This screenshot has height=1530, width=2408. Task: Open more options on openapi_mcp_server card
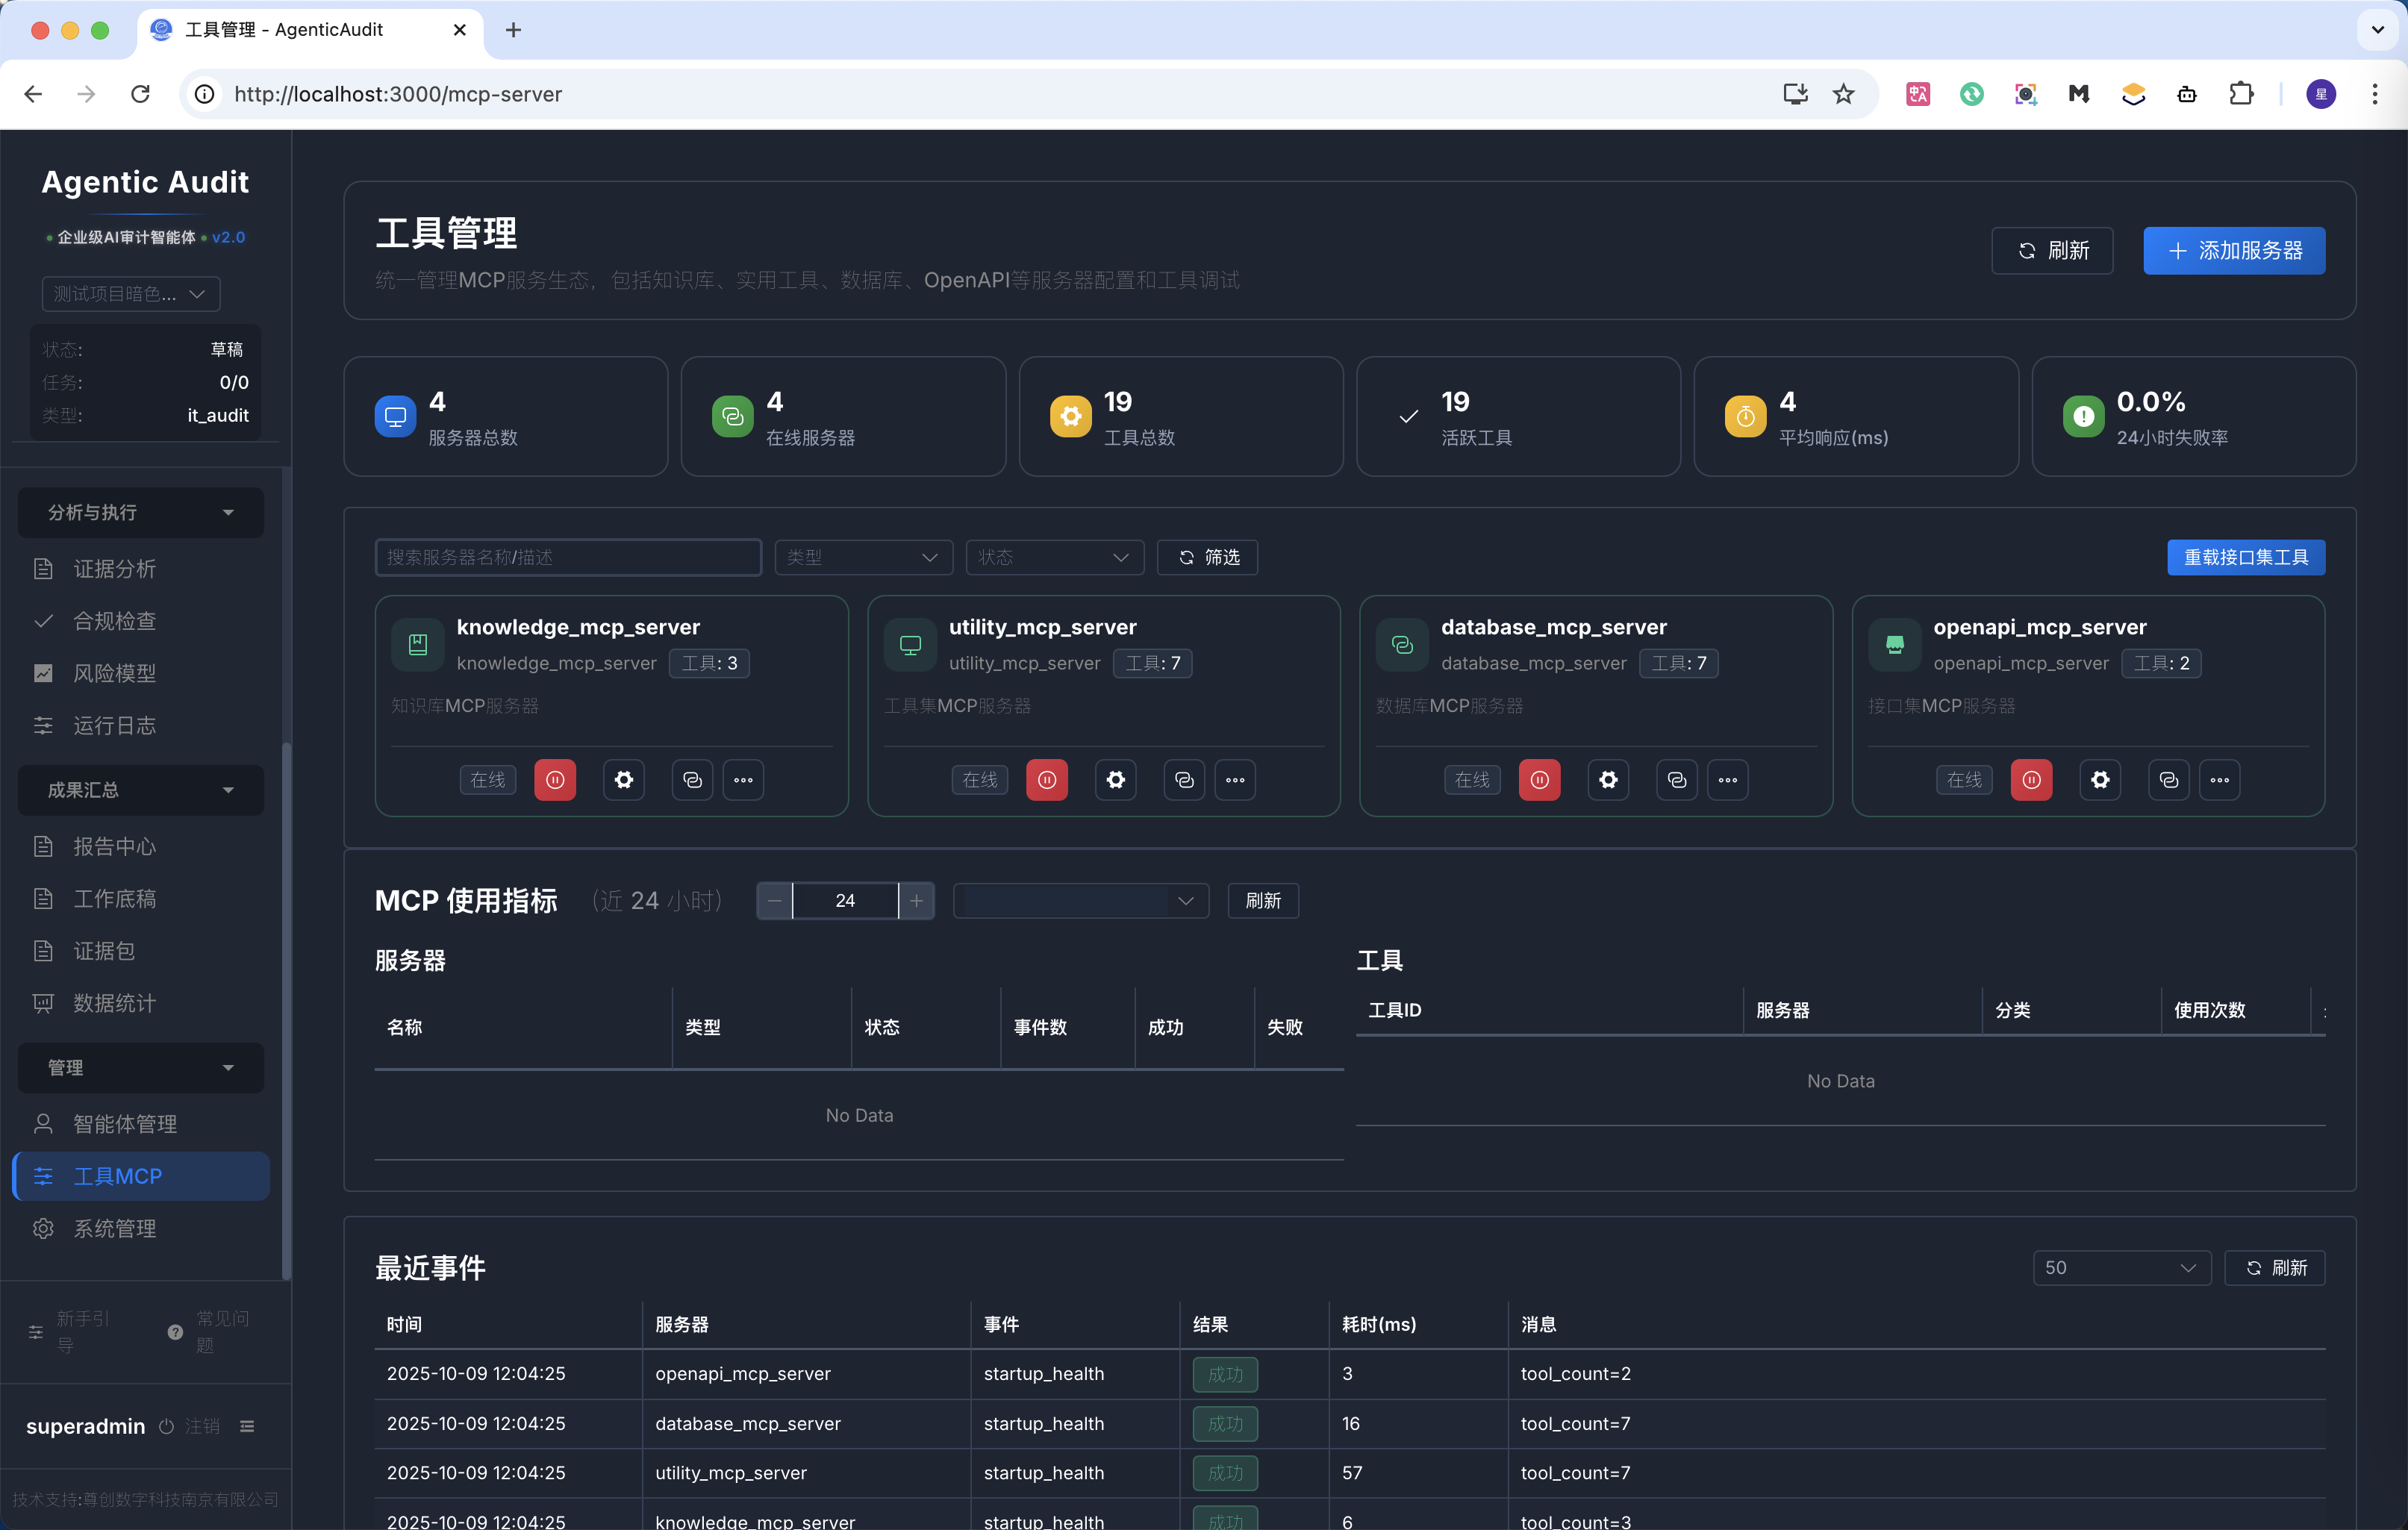2219,780
